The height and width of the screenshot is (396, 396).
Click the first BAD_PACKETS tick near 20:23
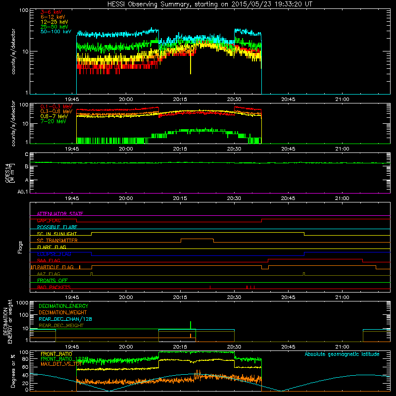(x=210, y=287)
